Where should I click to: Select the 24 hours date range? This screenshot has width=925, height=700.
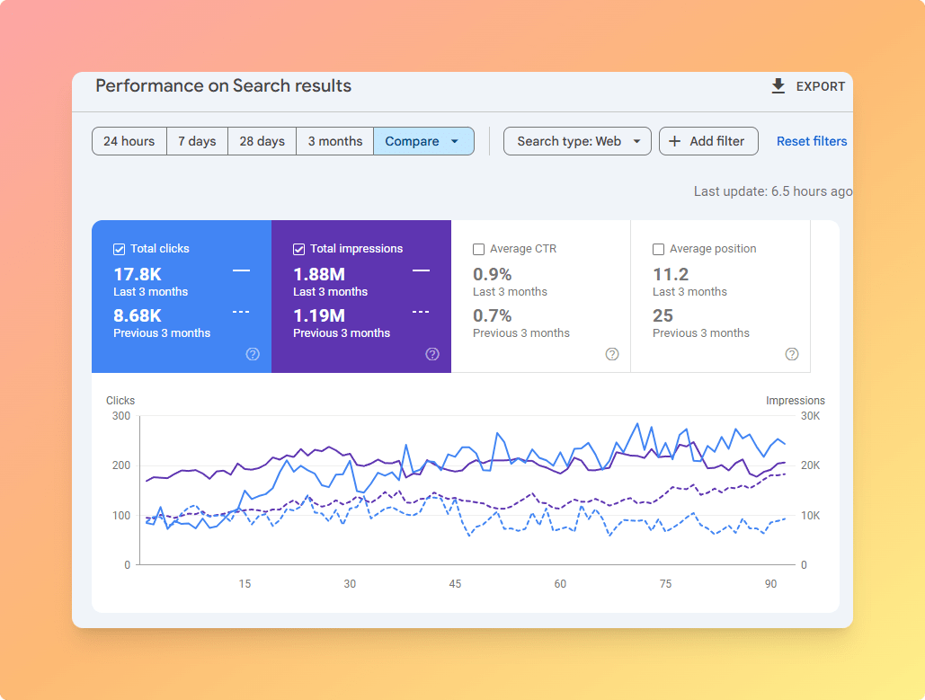pyautogui.click(x=129, y=141)
